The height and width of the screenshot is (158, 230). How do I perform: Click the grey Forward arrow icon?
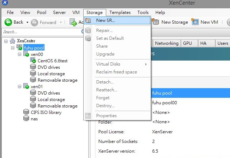click(x=34, y=23)
